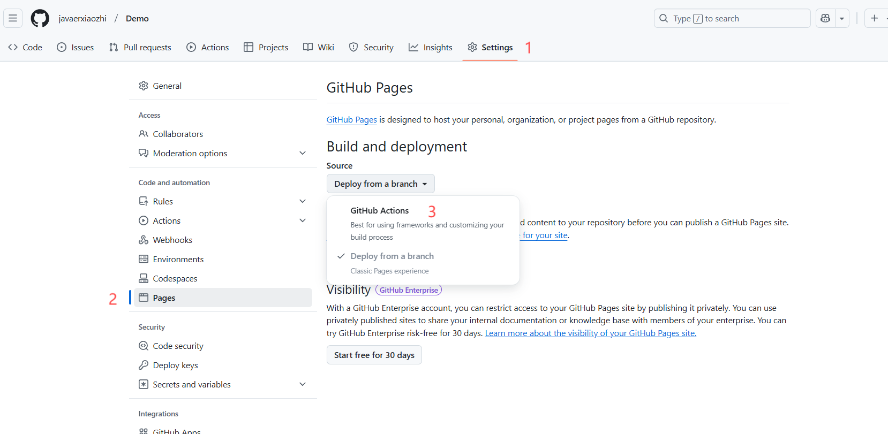Screen dimensions: 888x434
Task: Click the Code security shield-search icon
Action: click(x=144, y=346)
